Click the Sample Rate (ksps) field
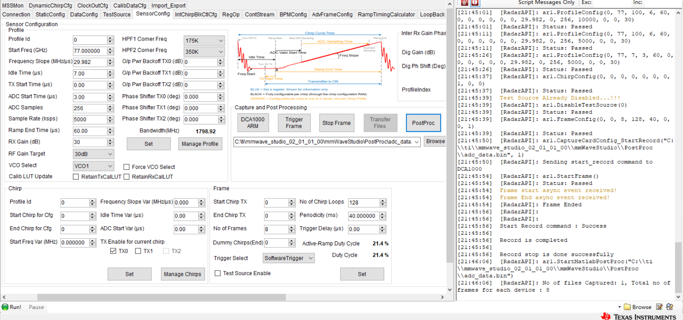The height and width of the screenshot is (320, 683). [x=90, y=119]
